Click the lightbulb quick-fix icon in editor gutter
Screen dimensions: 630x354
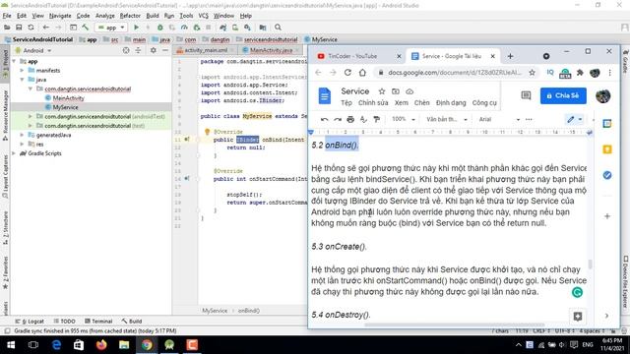click(x=208, y=132)
